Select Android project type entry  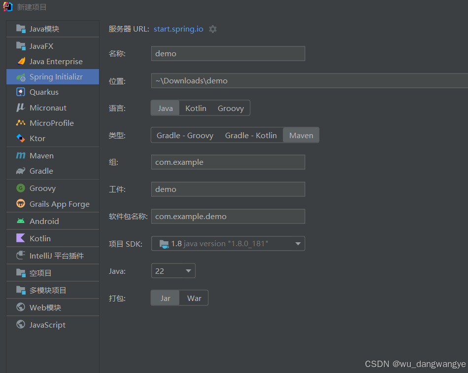pos(53,221)
